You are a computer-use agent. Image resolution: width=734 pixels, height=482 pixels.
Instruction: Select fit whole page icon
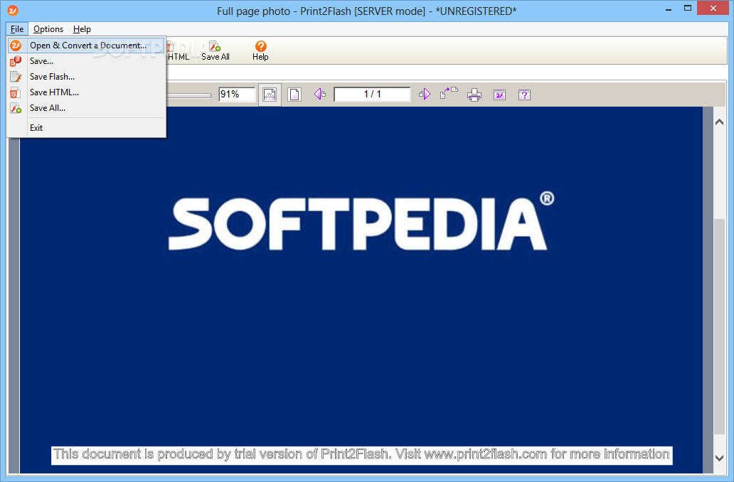(x=294, y=95)
